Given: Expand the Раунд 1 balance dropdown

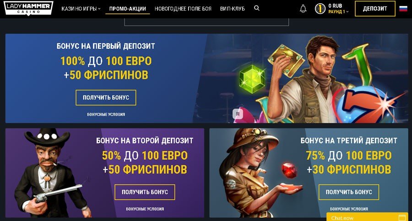Looking at the screenshot, I should pyautogui.click(x=338, y=12).
